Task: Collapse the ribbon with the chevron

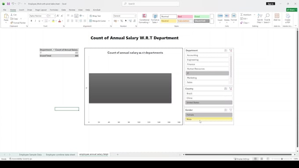Action: point(295,26)
